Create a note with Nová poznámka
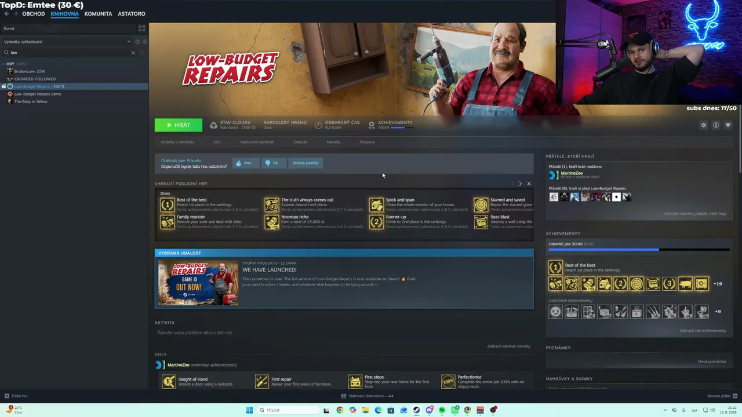This screenshot has height=417, width=742. 712,361
